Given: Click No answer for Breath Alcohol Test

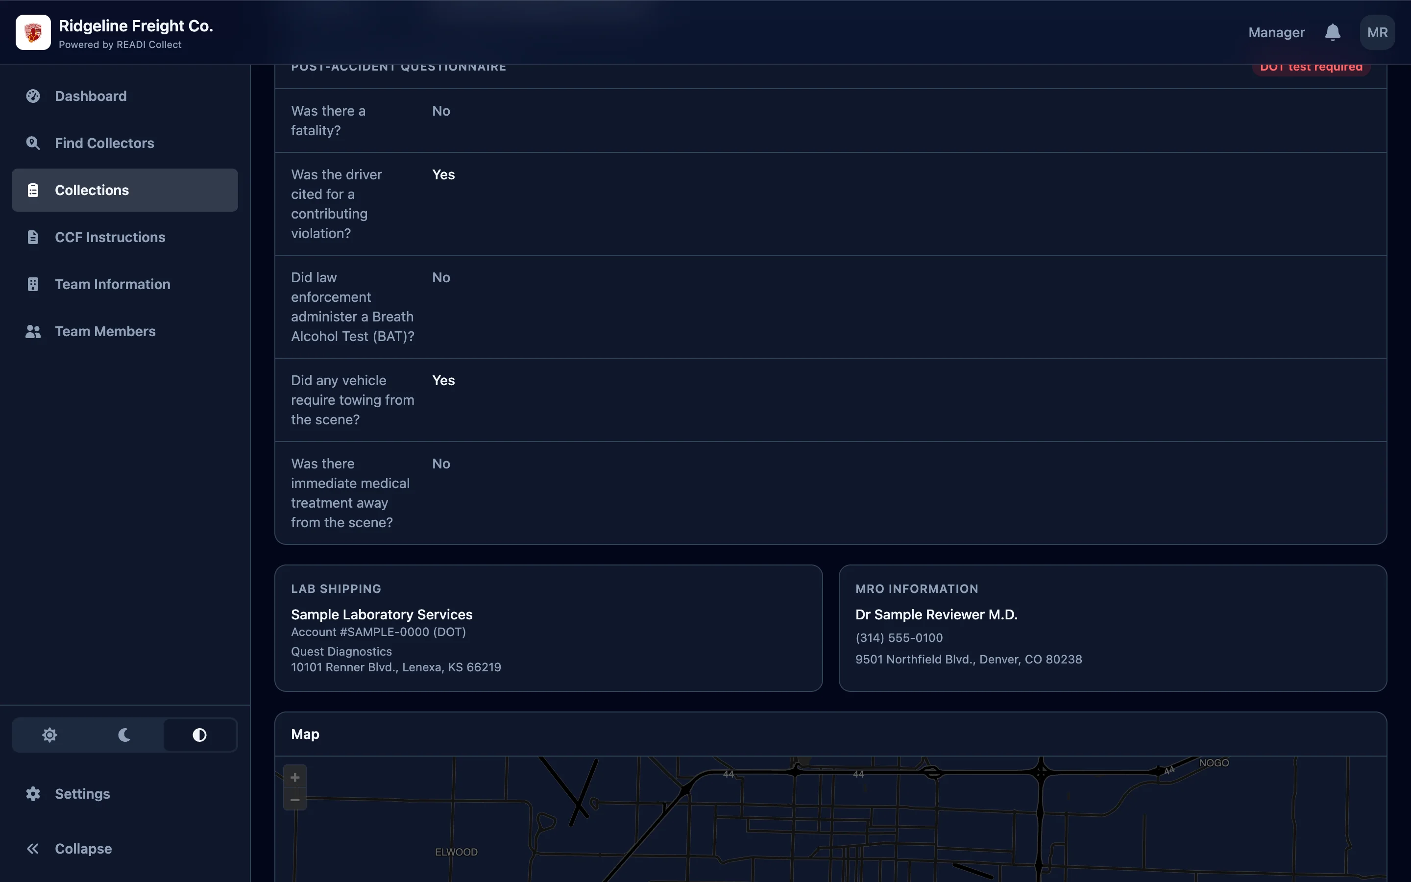Looking at the screenshot, I should point(441,278).
